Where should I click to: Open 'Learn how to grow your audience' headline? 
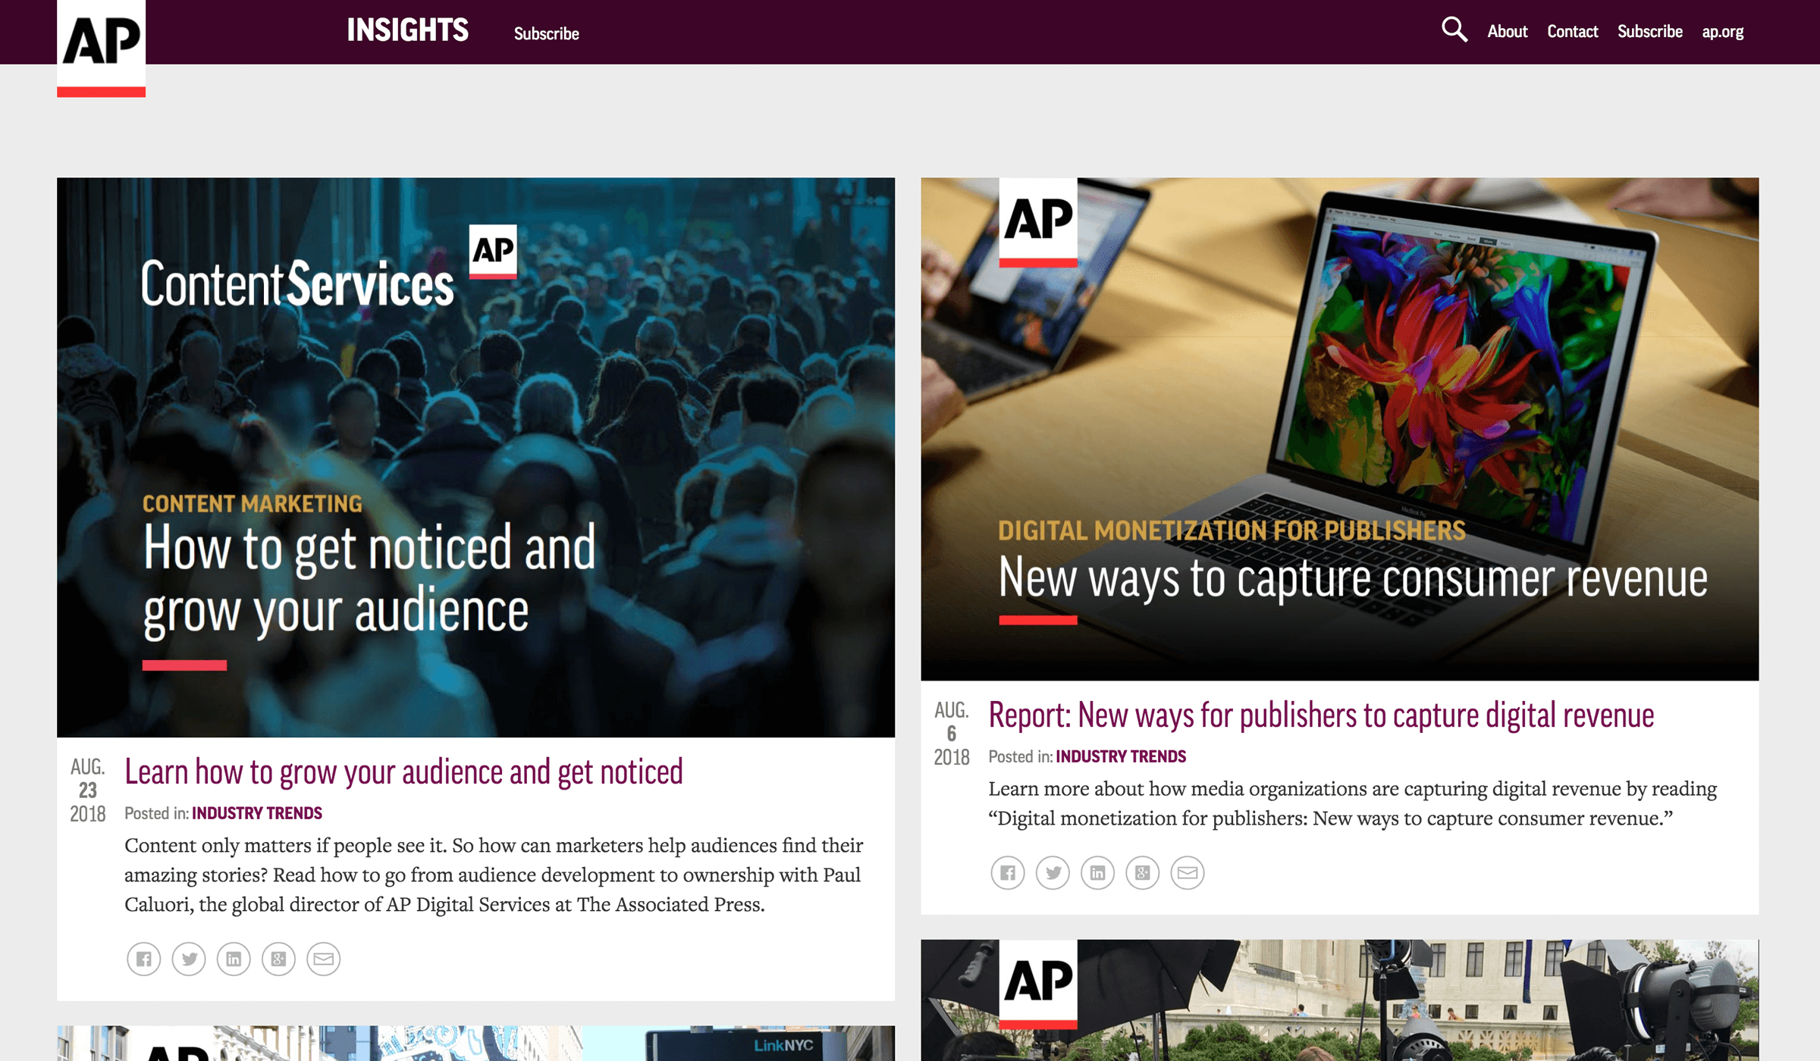[x=403, y=771]
